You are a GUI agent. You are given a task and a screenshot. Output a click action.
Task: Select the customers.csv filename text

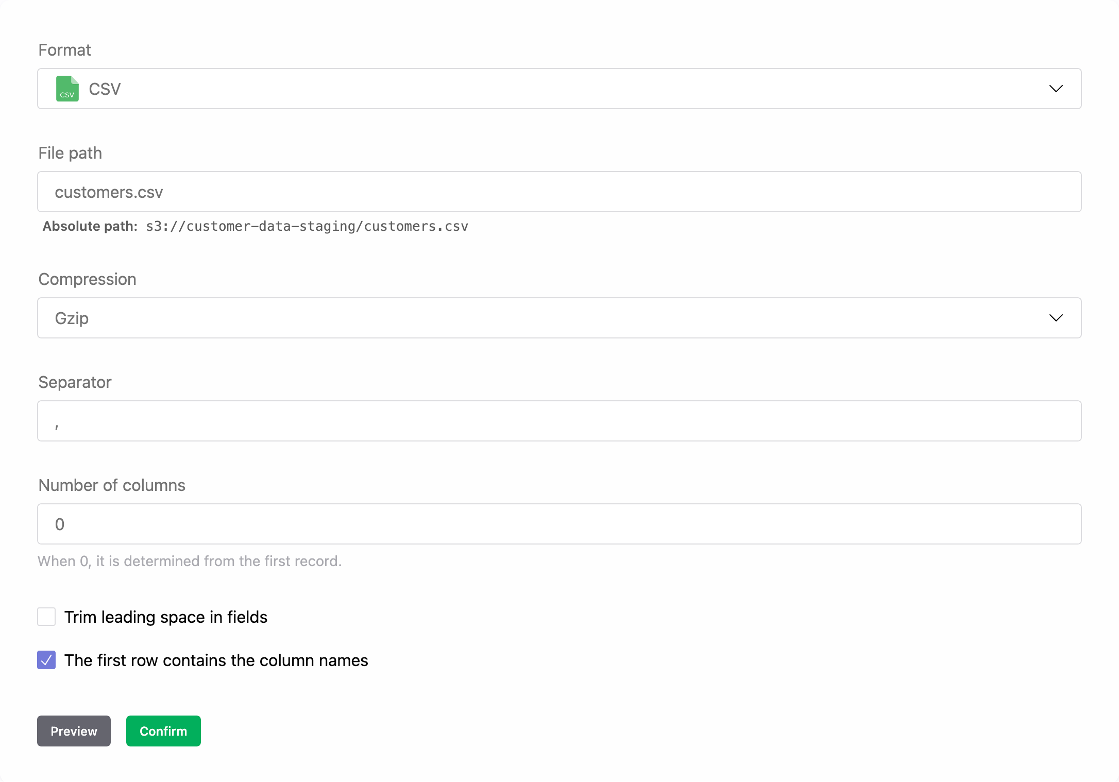109,192
